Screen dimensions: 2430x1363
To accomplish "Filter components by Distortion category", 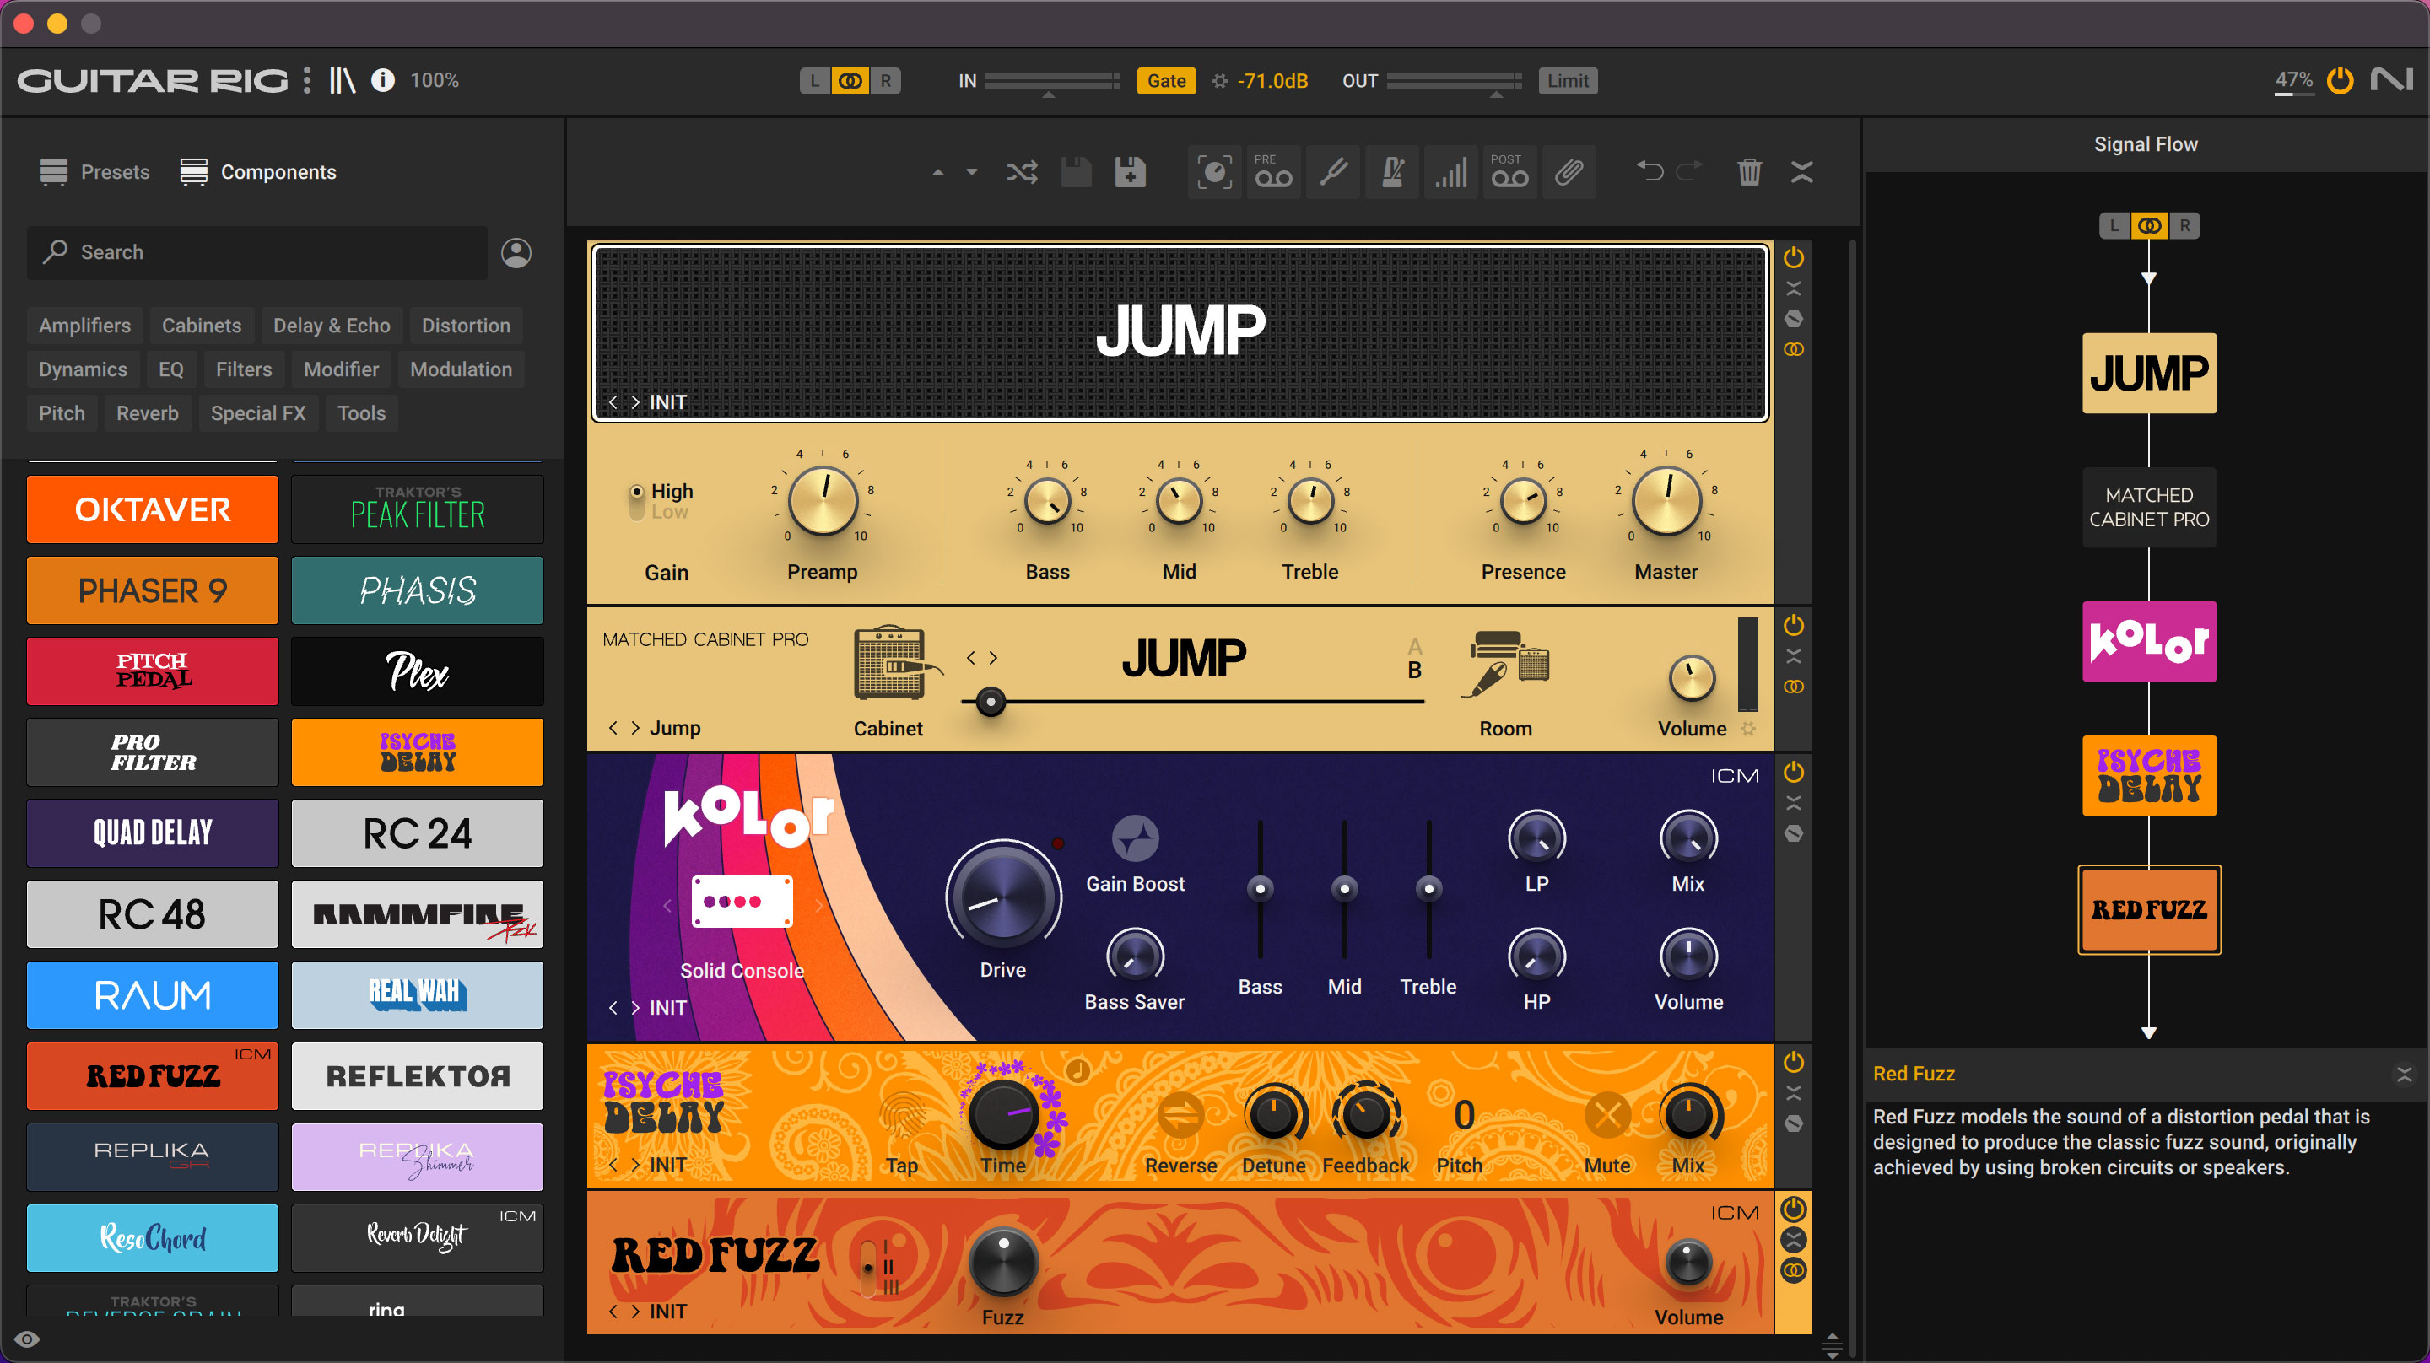I will [465, 326].
